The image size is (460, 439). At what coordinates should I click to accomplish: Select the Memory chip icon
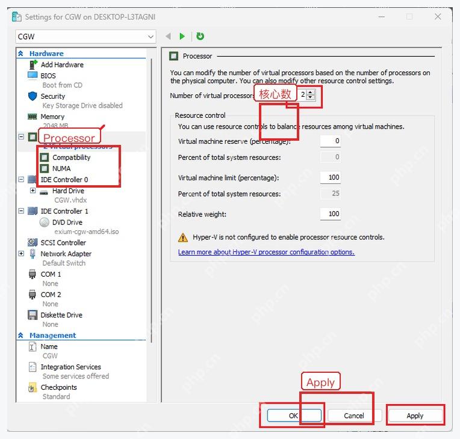(33, 117)
